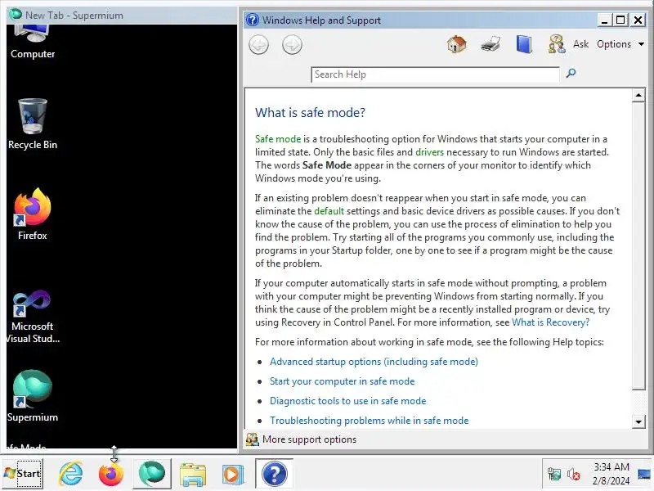
Task: Select the Computer desktop icon
Action: click(x=33, y=42)
